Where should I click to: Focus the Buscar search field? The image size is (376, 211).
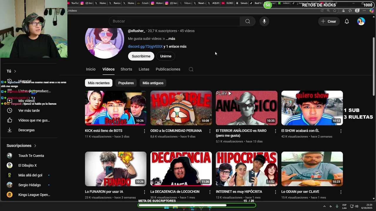174,21
